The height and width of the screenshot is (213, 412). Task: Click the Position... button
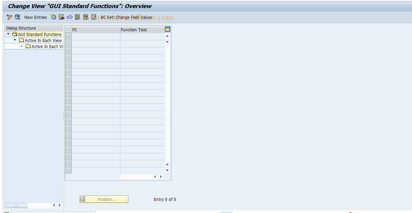point(104,199)
